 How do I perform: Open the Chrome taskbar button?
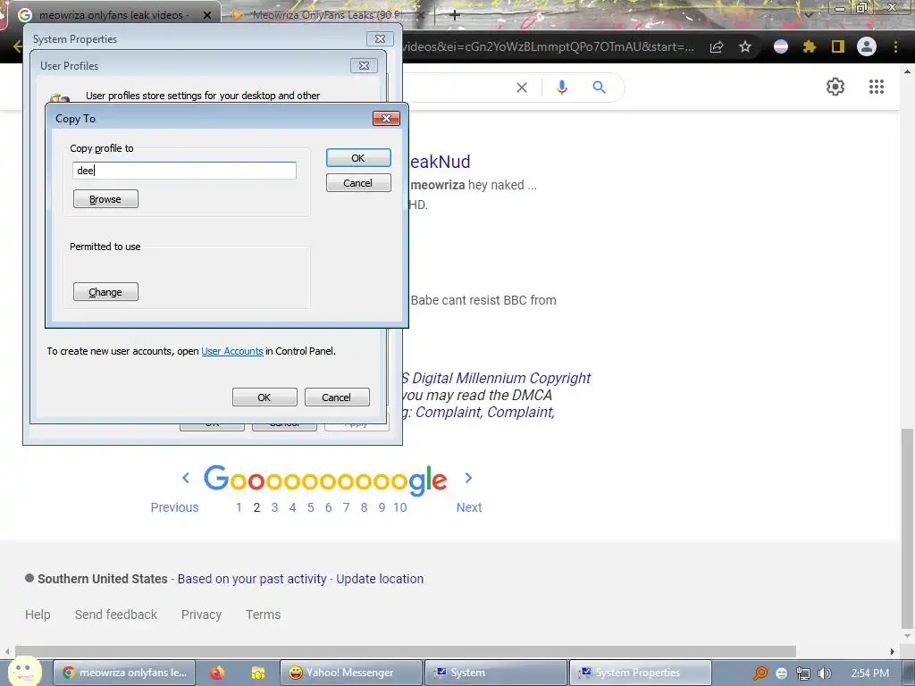124,673
